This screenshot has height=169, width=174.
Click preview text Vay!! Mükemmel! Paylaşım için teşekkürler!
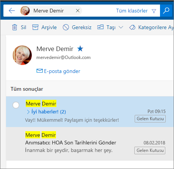coord(72,120)
